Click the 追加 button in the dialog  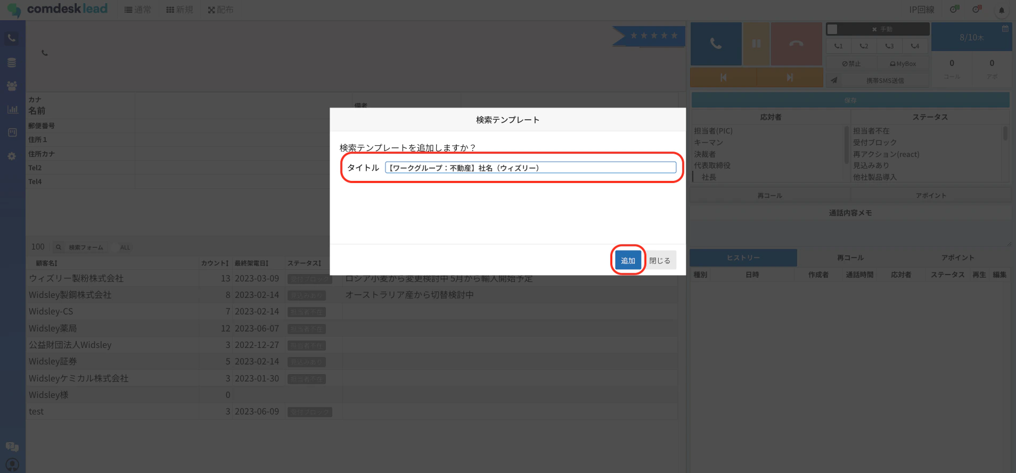click(628, 261)
